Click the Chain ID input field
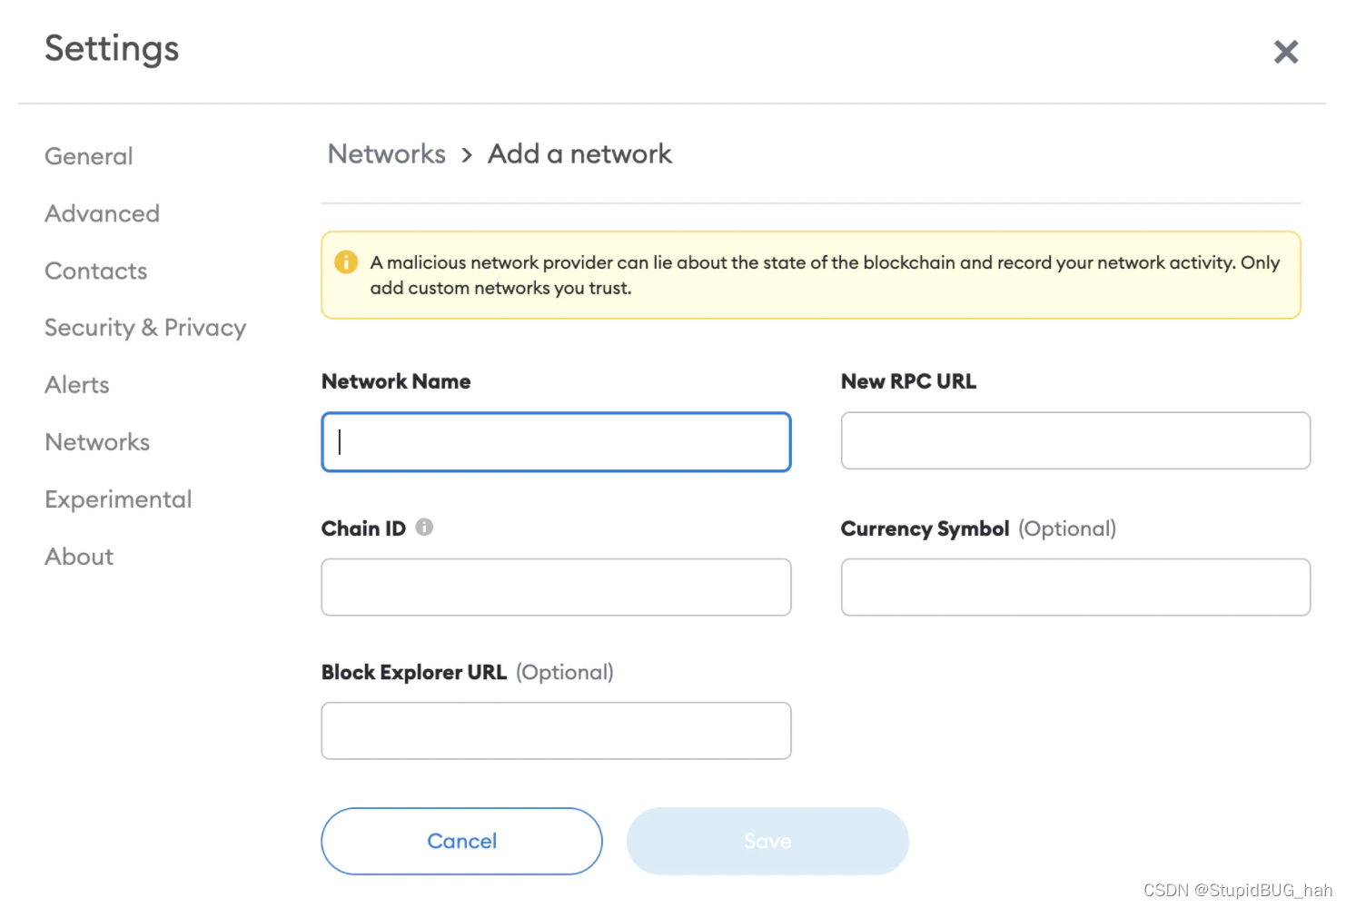The height and width of the screenshot is (908, 1346). point(556,587)
